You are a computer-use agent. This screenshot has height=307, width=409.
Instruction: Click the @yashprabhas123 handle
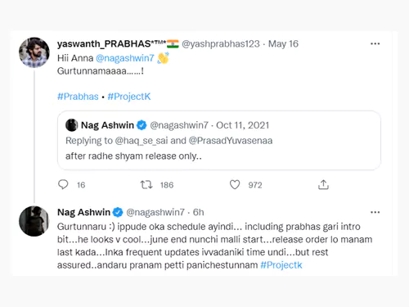coord(221,43)
